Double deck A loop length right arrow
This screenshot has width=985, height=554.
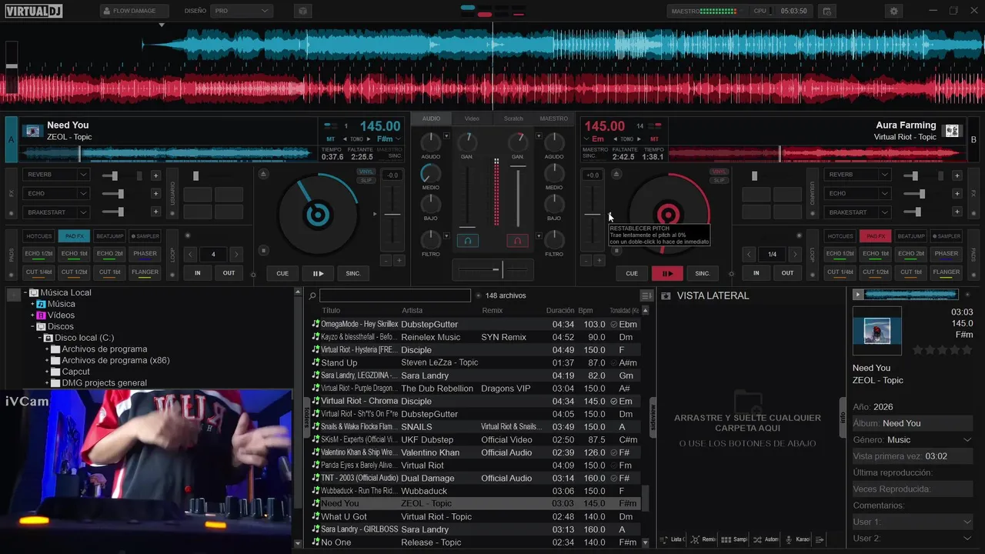pyautogui.click(x=235, y=254)
